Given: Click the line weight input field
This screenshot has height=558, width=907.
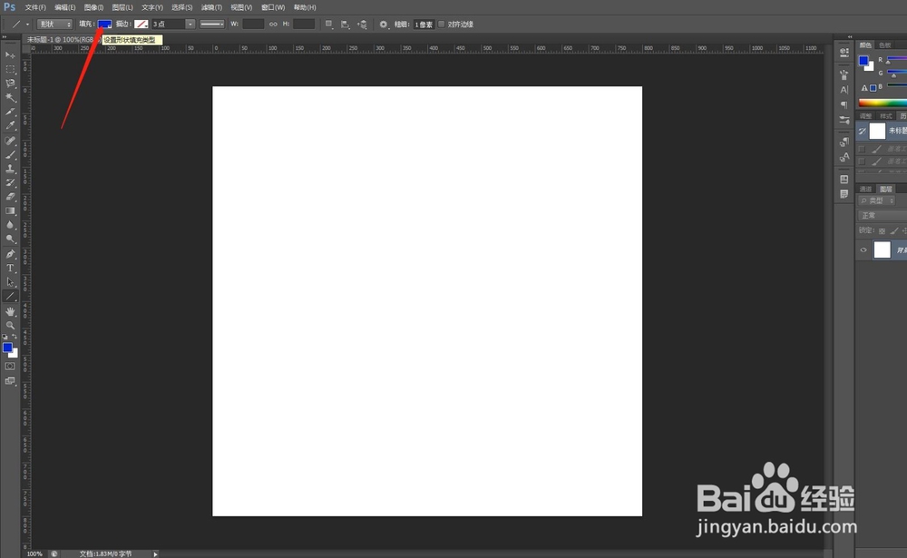Looking at the screenshot, I should (x=424, y=24).
